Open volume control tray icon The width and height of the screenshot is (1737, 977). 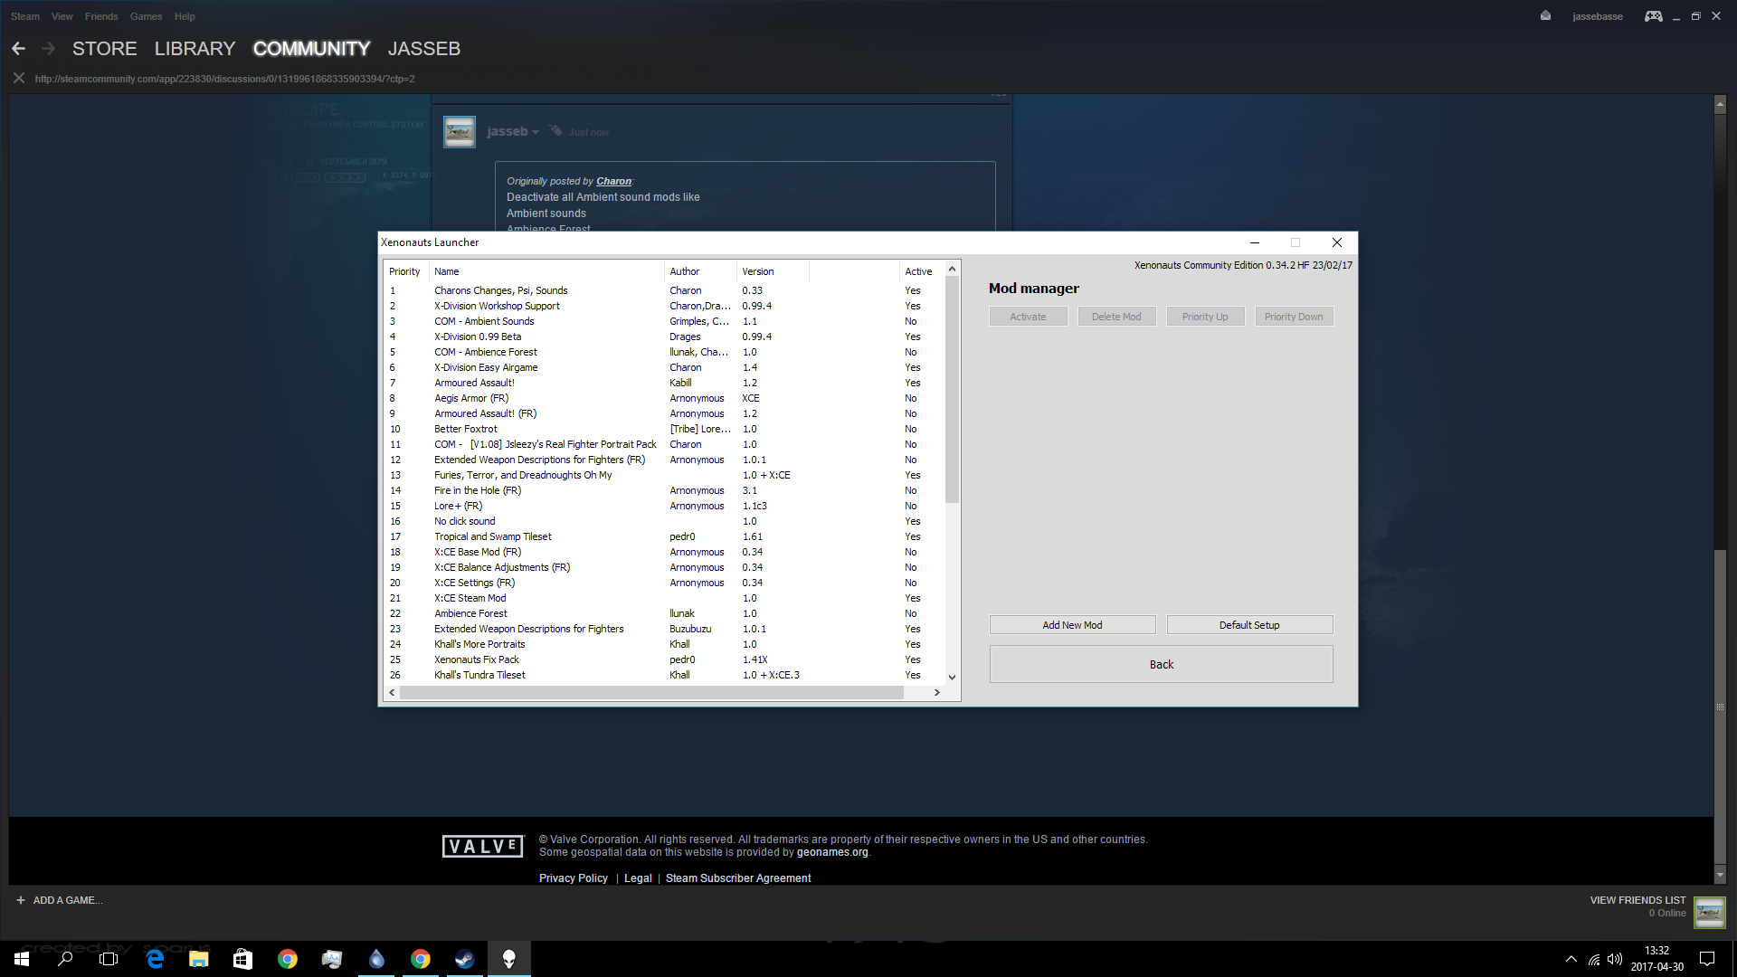coord(1615,959)
